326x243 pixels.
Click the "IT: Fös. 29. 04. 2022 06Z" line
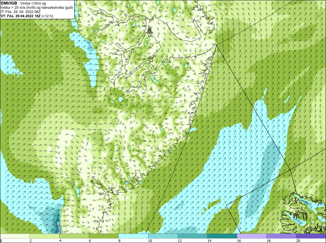click(x=21, y=12)
